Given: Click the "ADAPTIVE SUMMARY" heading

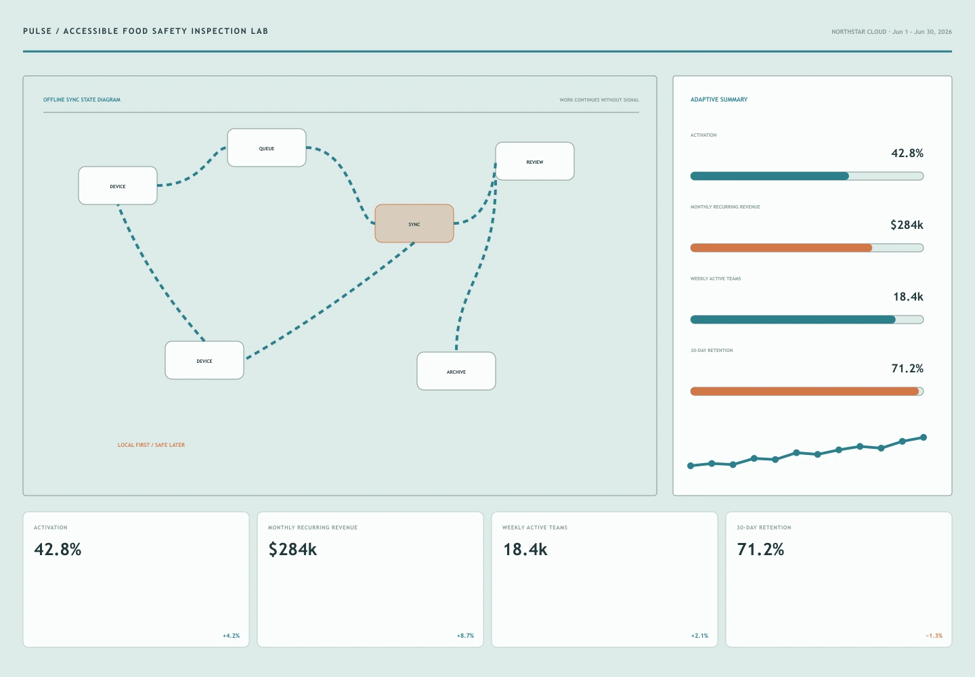Looking at the screenshot, I should click(719, 100).
